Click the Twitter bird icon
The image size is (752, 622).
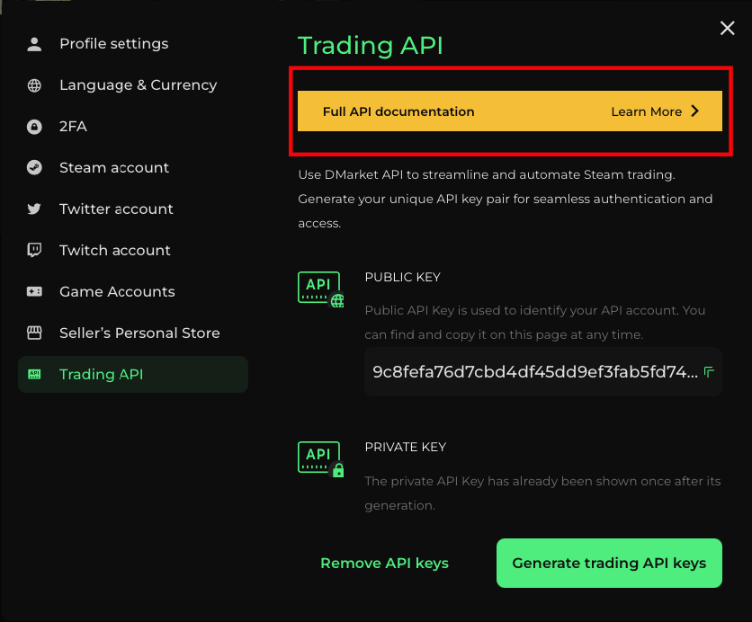tap(34, 209)
